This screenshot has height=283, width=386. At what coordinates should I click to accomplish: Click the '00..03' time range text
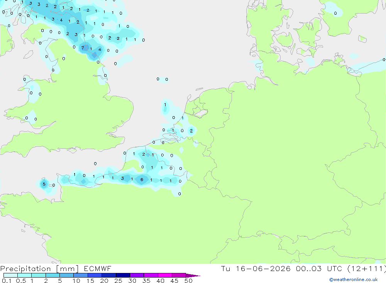pos(309,268)
